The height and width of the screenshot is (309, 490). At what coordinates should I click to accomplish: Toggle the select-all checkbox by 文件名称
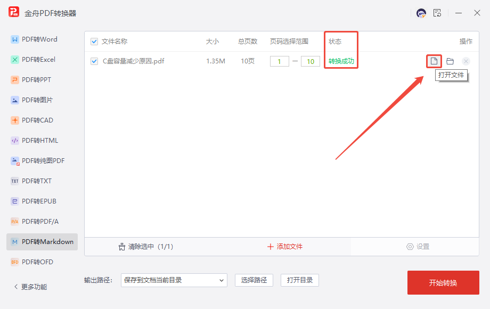[94, 42]
